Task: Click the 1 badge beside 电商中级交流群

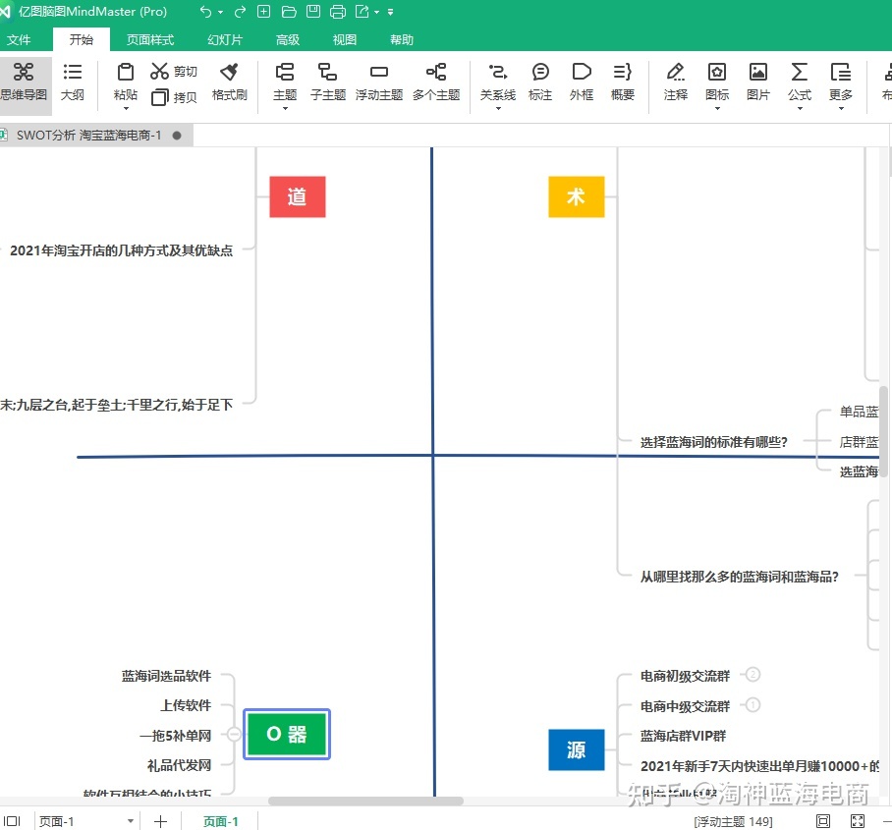Action: click(753, 705)
